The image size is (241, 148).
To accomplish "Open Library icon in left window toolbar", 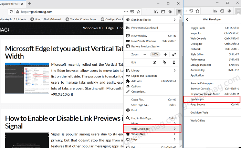I will 156,12.
